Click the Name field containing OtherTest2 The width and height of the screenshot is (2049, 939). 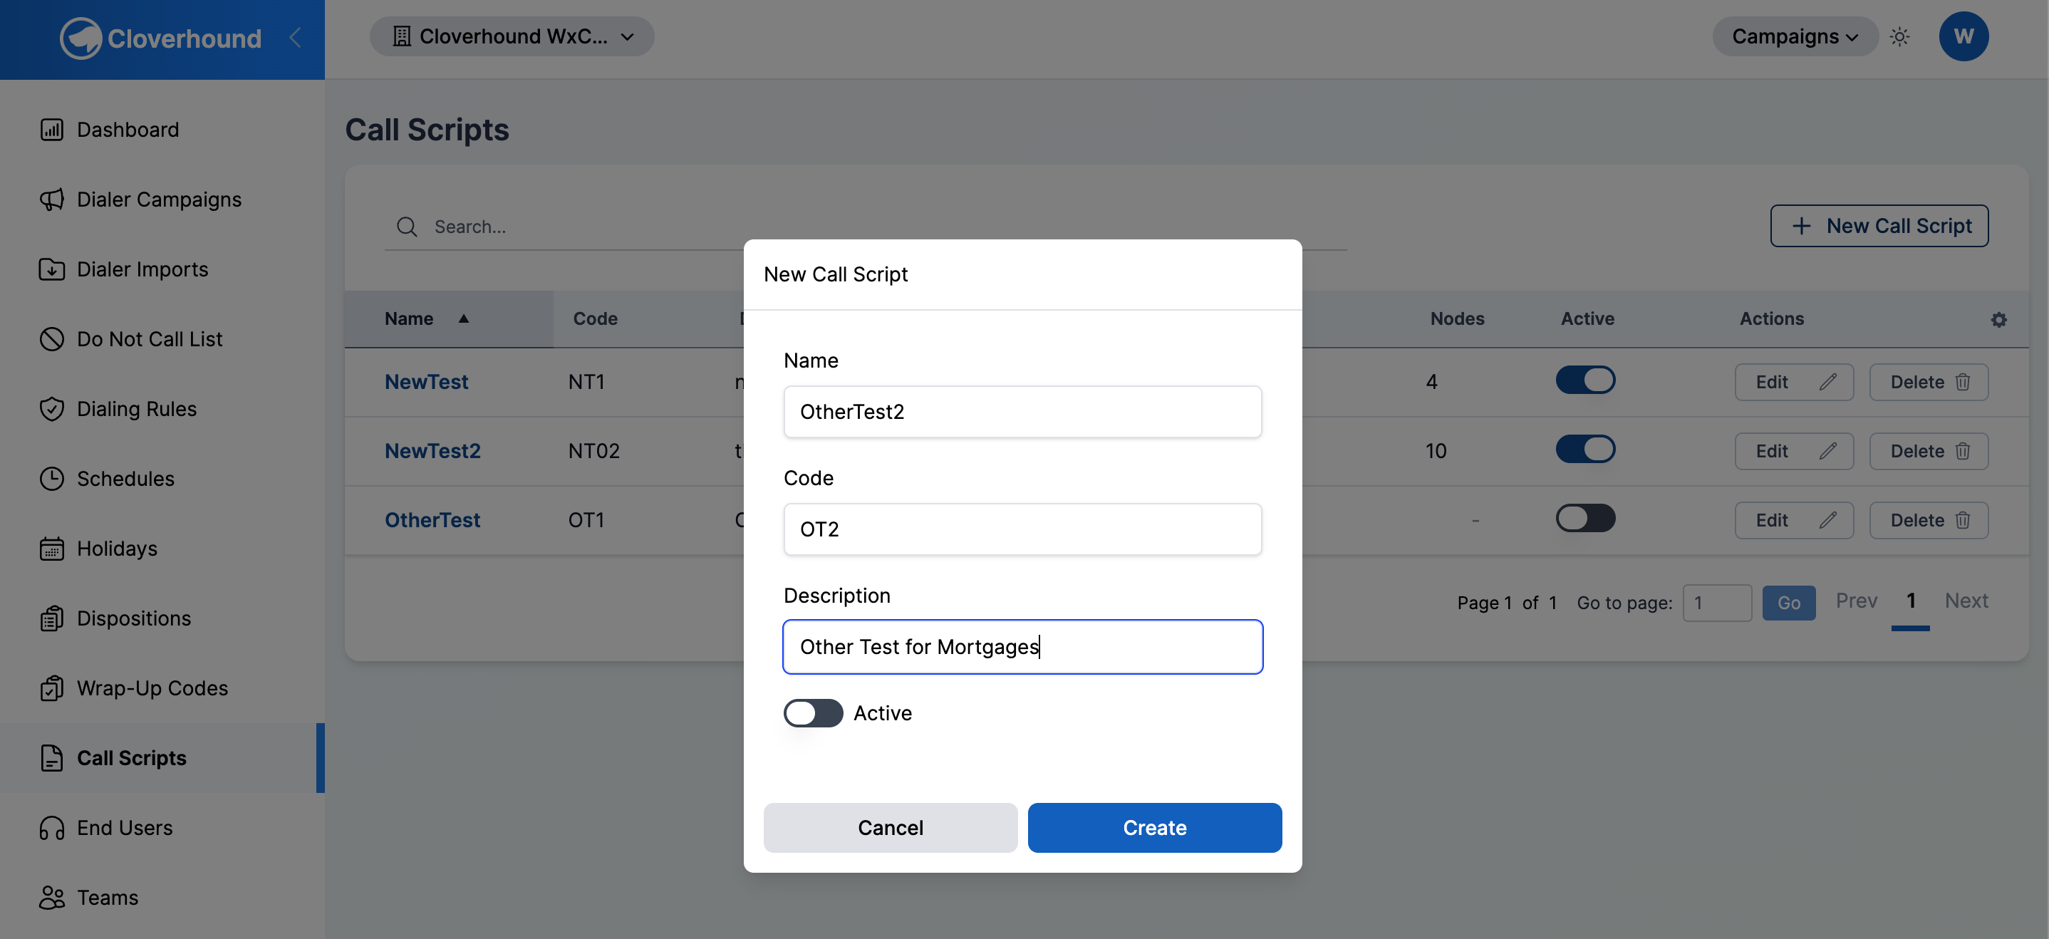(x=1022, y=412)
